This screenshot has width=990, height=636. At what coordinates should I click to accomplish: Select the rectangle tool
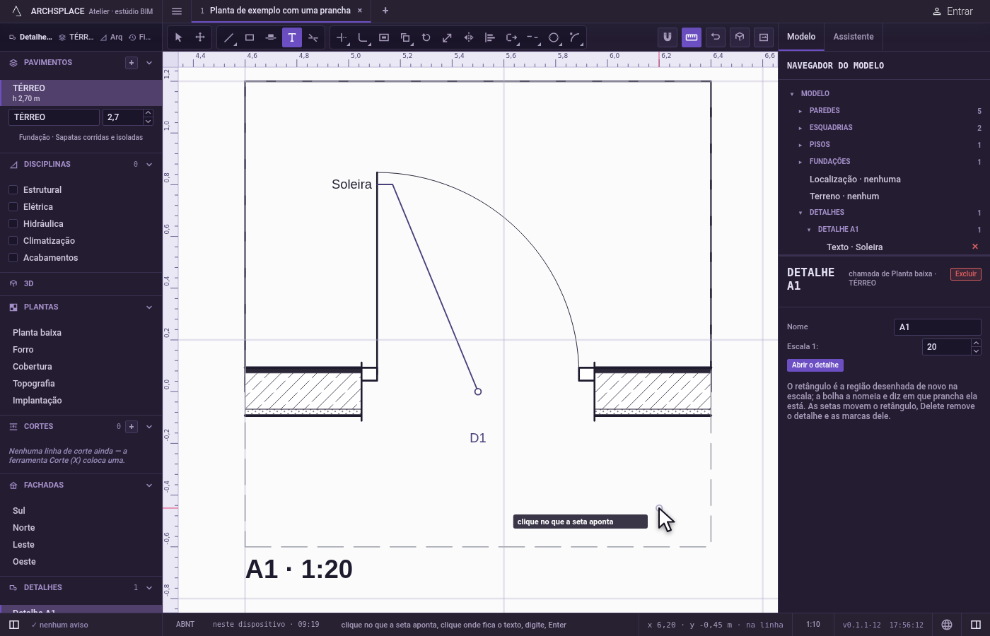click(250, 37)
